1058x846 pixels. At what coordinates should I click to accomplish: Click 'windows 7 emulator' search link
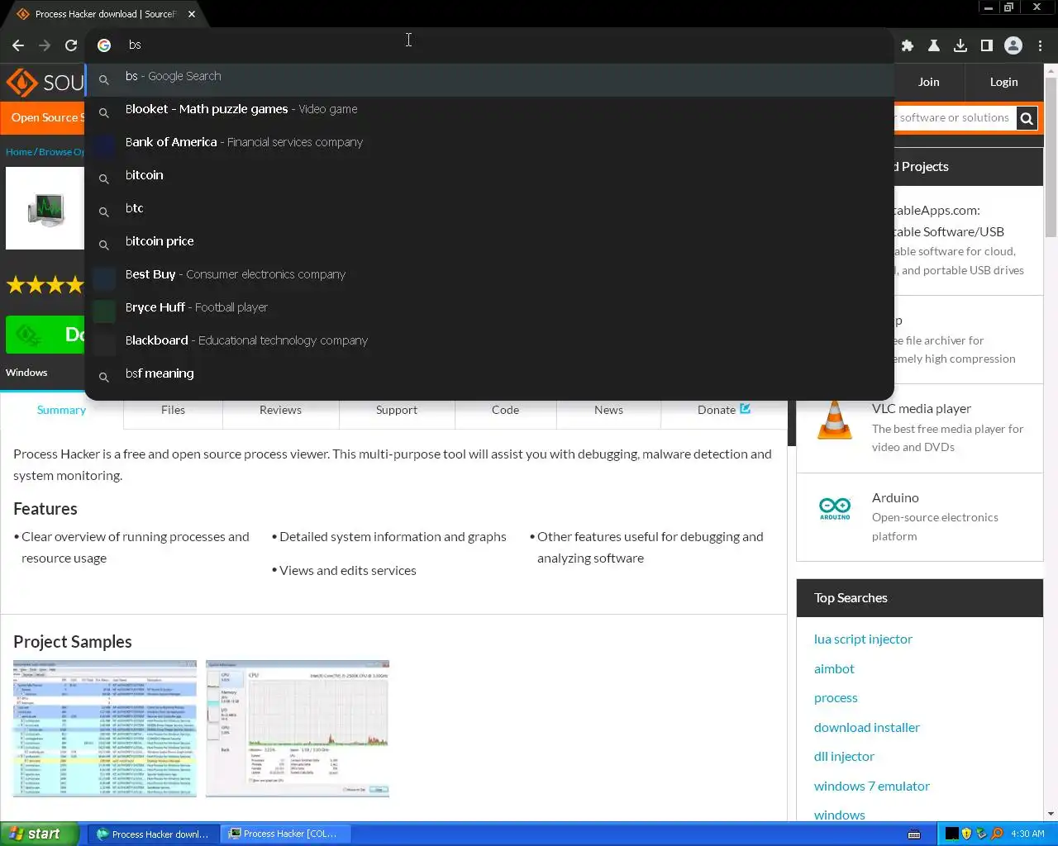(x=871, y=787)
